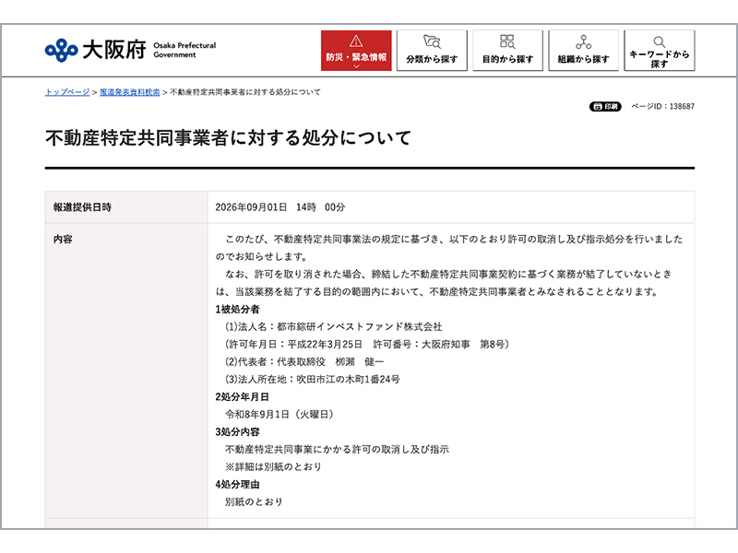Image resolution: width=738 pixels, height=553 pixels.
Task: Follow the 報道発表資料検索 breadcrumb link
Action: point(129,92)
